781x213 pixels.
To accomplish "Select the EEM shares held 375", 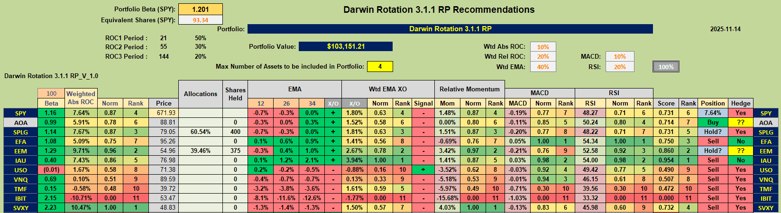I will [x=235, y=151].
